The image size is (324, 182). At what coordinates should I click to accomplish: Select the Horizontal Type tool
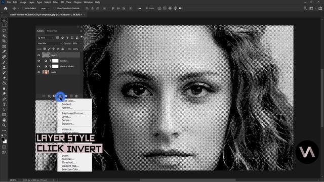(4, 104)
